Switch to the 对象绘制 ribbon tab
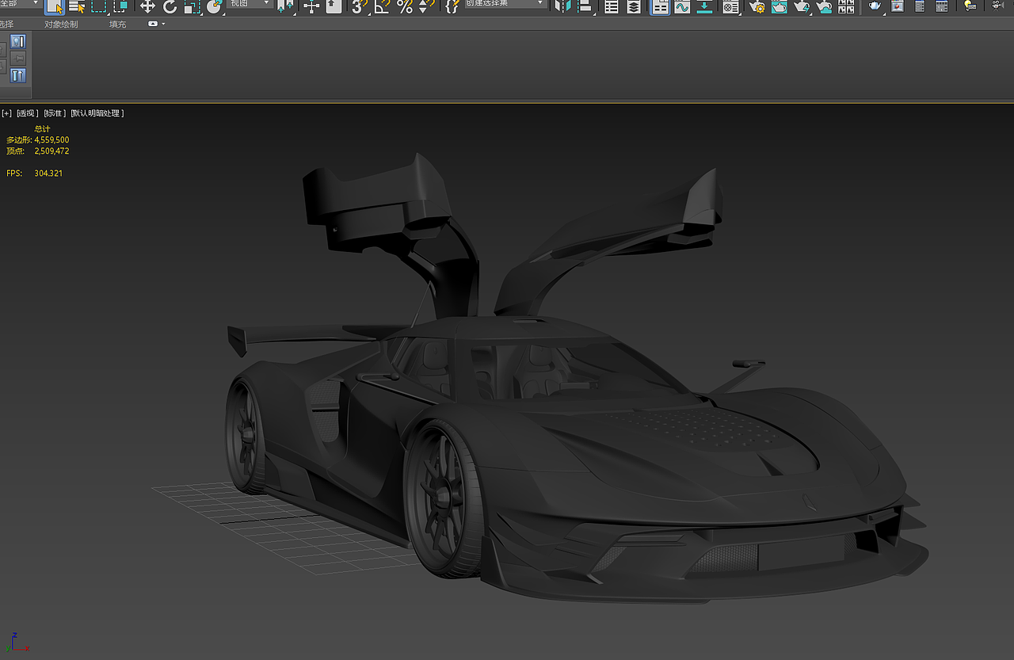1014x660 pixels. (x=61, y=25)
